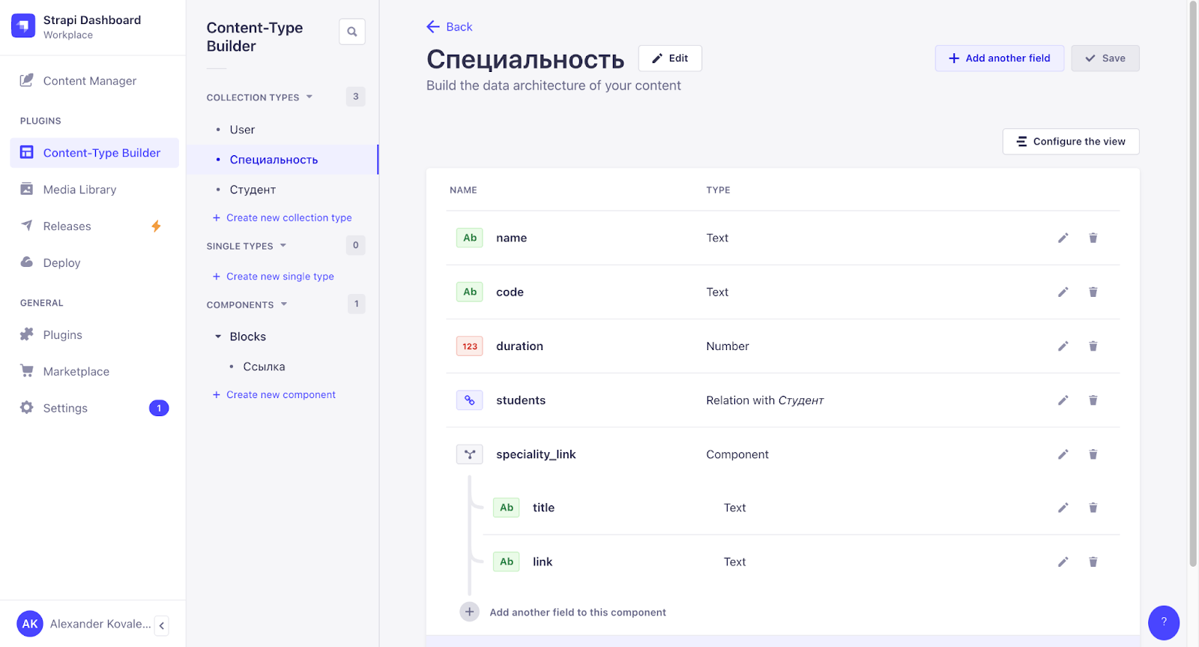Collapse the main navigation sidebar
The image size is (1199, 647).
[162, 625]
